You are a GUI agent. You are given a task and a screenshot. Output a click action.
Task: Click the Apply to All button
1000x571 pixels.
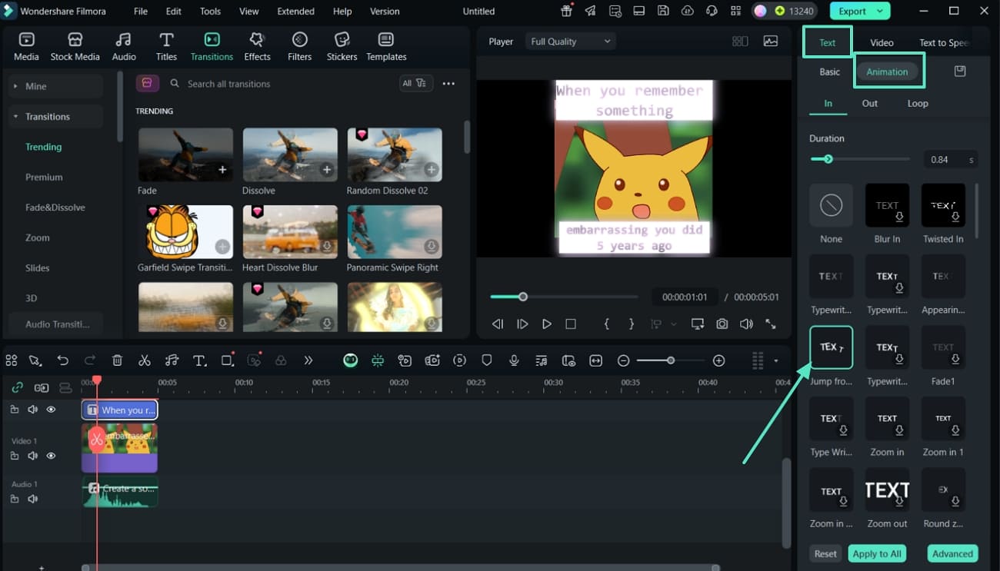pyautogui.click(x=876, y=553)
